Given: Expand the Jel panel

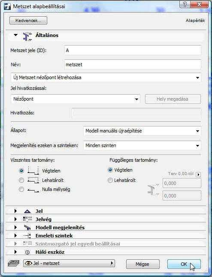Looking at the screenshot, I should pyautogui.click(x=15, y=211).
